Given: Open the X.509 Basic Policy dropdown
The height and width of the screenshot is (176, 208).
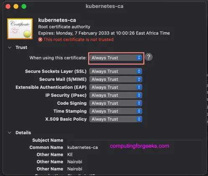Looking at the screenshot, I should click(x=116, y=119).
